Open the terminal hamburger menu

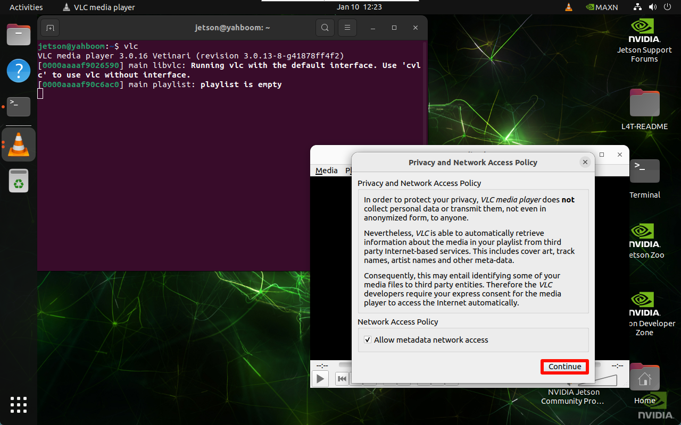[x=347, y=28]
